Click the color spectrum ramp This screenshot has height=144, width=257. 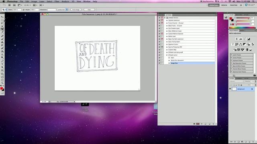coord(242,28)
